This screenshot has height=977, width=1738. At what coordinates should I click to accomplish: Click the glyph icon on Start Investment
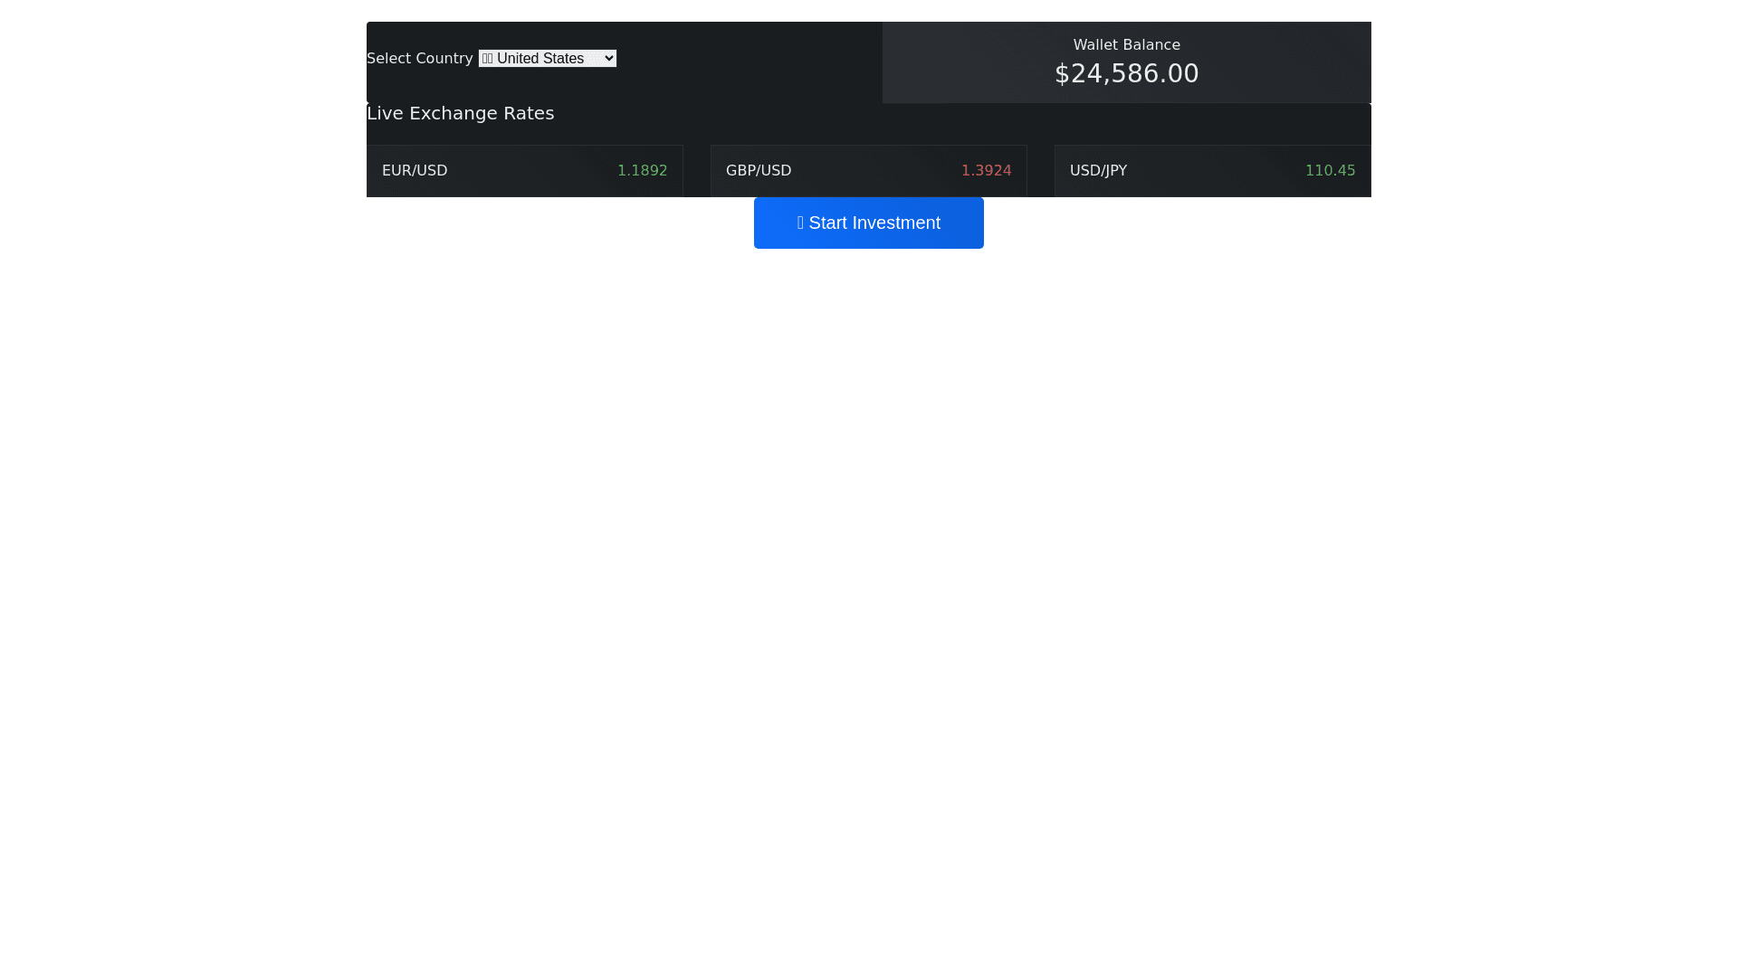click(x=800, y=223)
